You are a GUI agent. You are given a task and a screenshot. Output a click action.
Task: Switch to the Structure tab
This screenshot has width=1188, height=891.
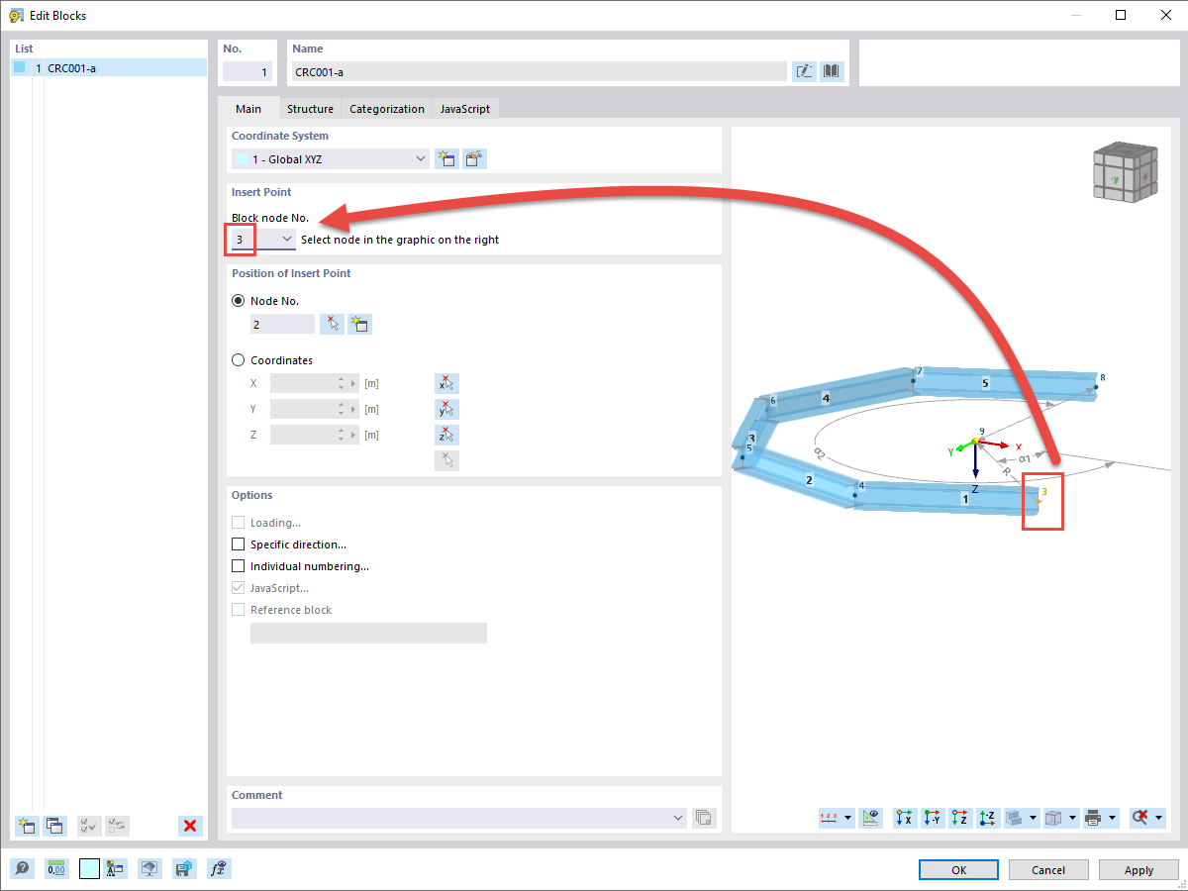310,109
